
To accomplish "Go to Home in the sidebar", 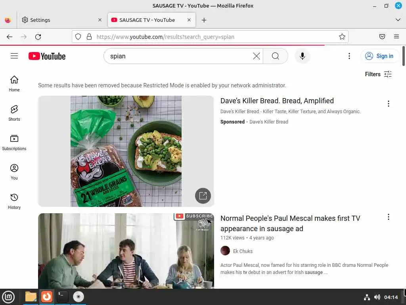I will point(14,84).
